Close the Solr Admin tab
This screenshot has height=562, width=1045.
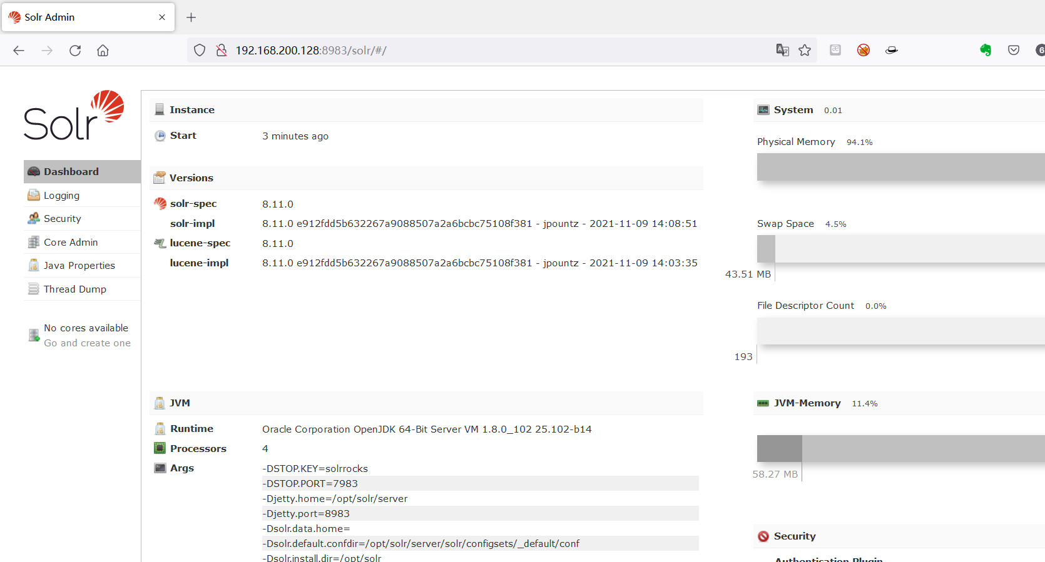[x=162, y=18]
